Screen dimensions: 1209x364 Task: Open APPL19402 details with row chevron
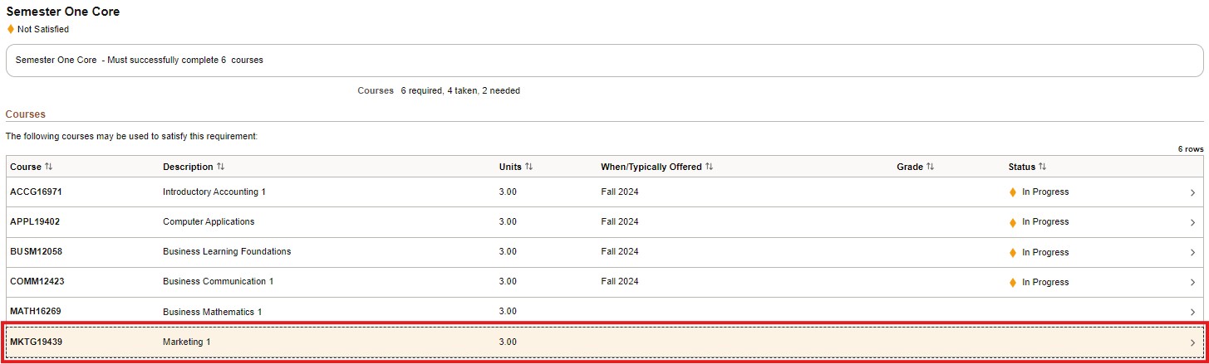pyautogui.click(x=1192, y=222)
